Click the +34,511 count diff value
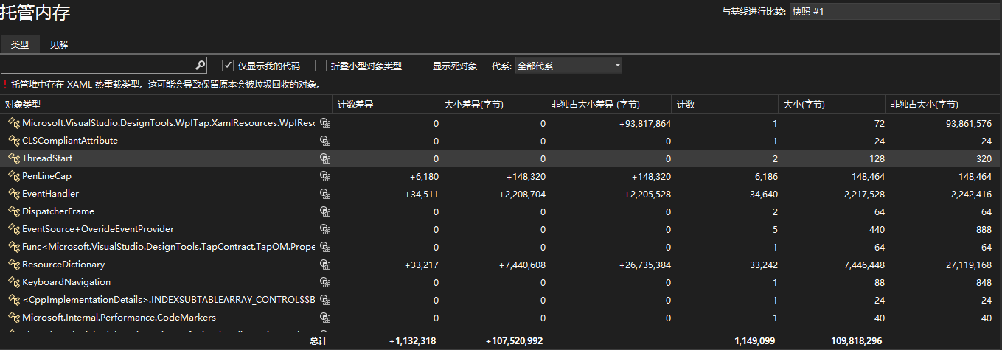Viewport: 1002px width, 350px height. (x=422, y=195)
